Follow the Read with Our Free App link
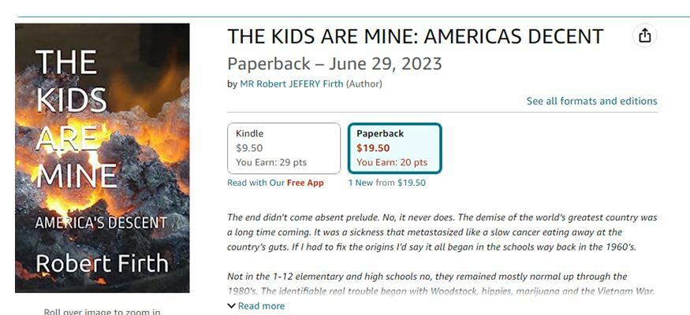This screenshot has height=315, width=690. coord(275,183)
